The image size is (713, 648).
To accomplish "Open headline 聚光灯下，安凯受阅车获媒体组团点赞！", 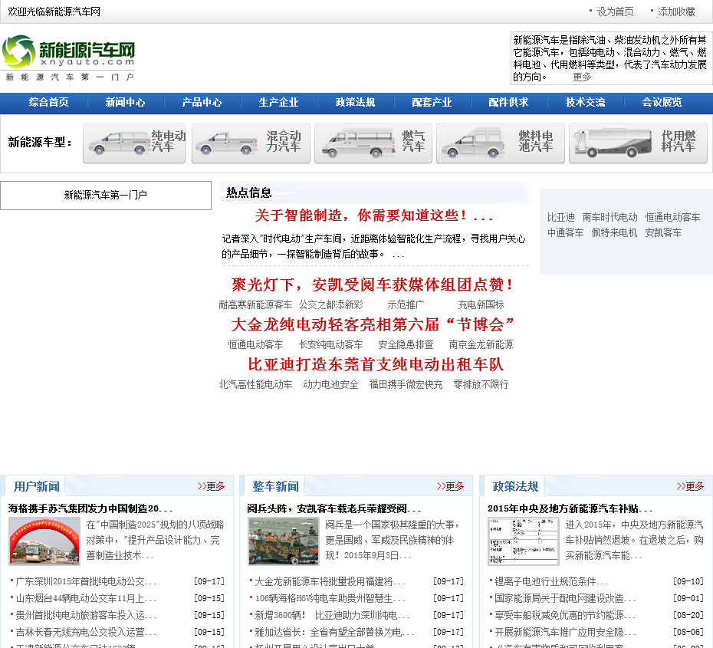I will (373, 285).
